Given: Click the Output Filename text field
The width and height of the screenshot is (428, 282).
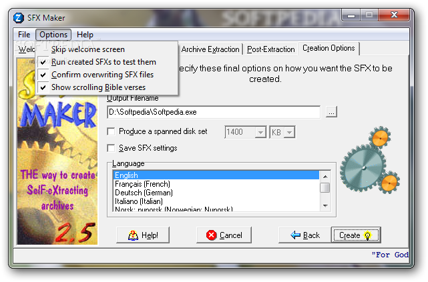Looking at the screenshot, I should click(x=214, y=112).
